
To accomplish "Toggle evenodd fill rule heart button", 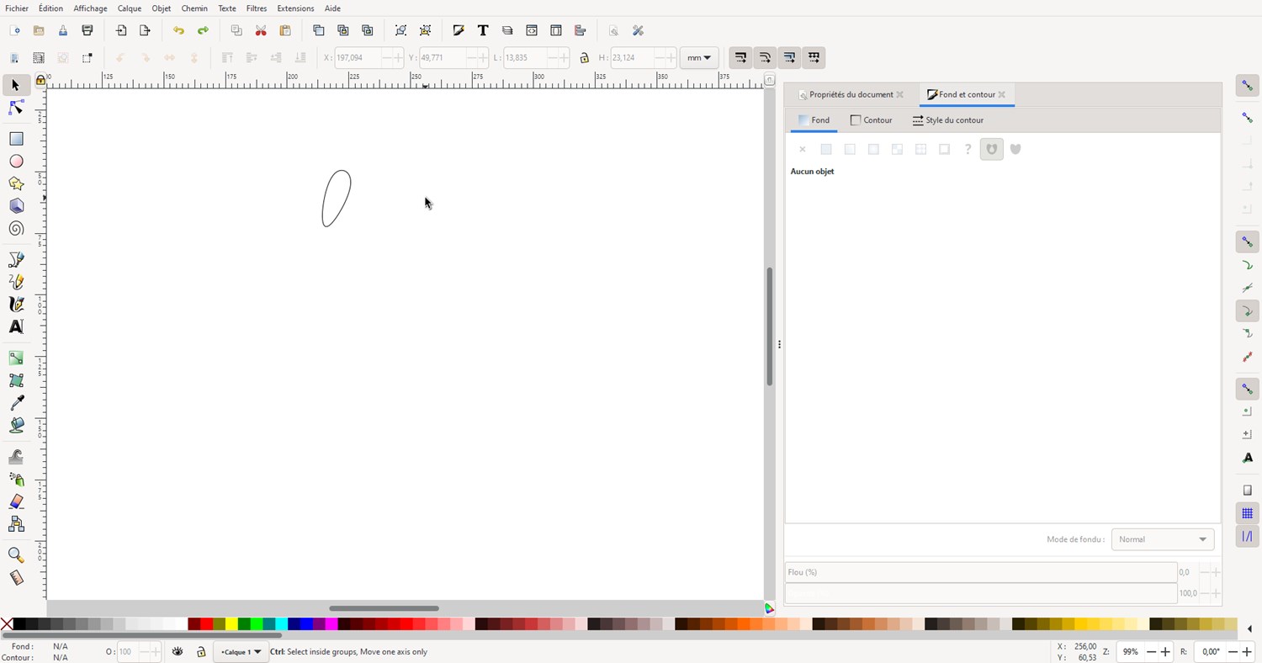I will click(992, 149).
